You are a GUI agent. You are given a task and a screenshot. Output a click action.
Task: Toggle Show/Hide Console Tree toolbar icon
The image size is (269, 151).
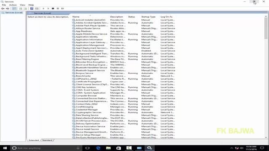click(14, 8)
